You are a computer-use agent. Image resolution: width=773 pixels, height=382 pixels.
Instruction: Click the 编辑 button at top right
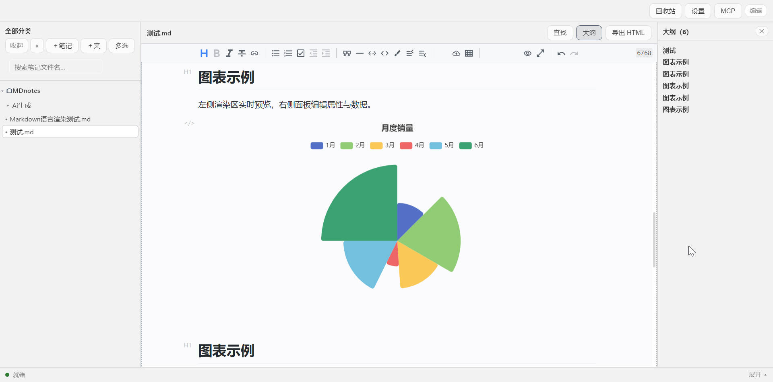tap(756, 10)
